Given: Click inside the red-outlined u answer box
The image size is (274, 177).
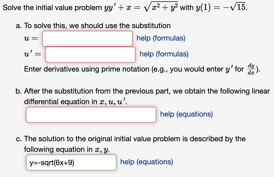Looking at the screenshot, I should (x=87, y=38).
